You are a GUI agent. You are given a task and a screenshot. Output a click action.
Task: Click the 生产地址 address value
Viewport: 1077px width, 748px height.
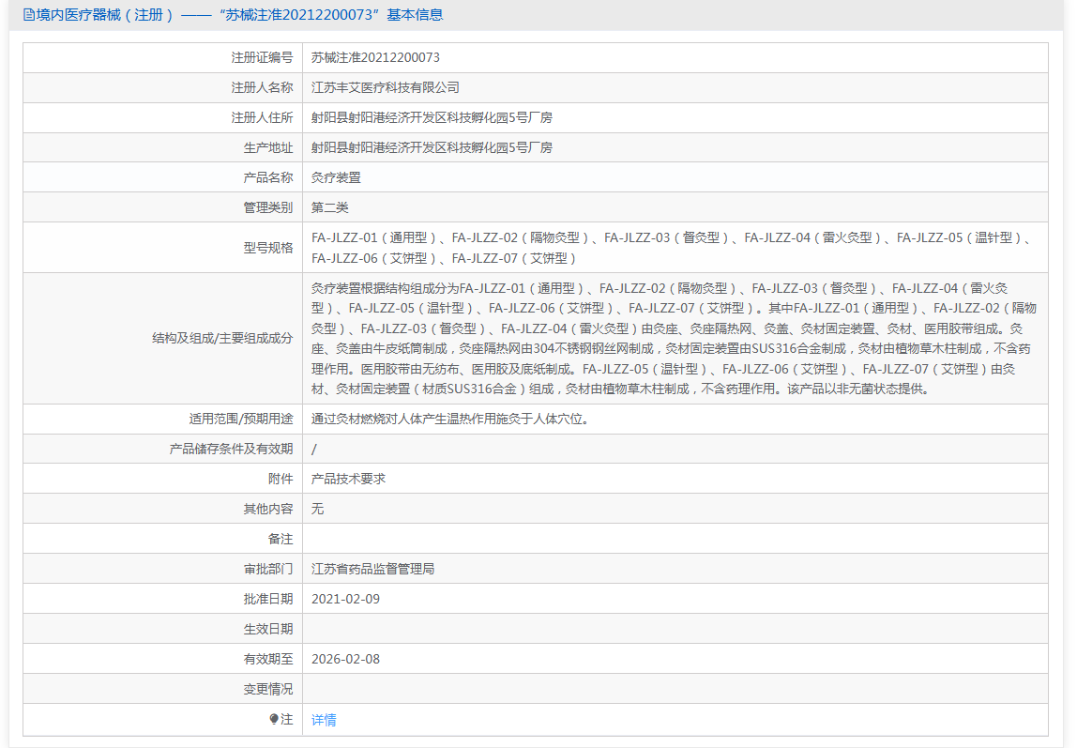pyautogui.click(x=432, y=147)
